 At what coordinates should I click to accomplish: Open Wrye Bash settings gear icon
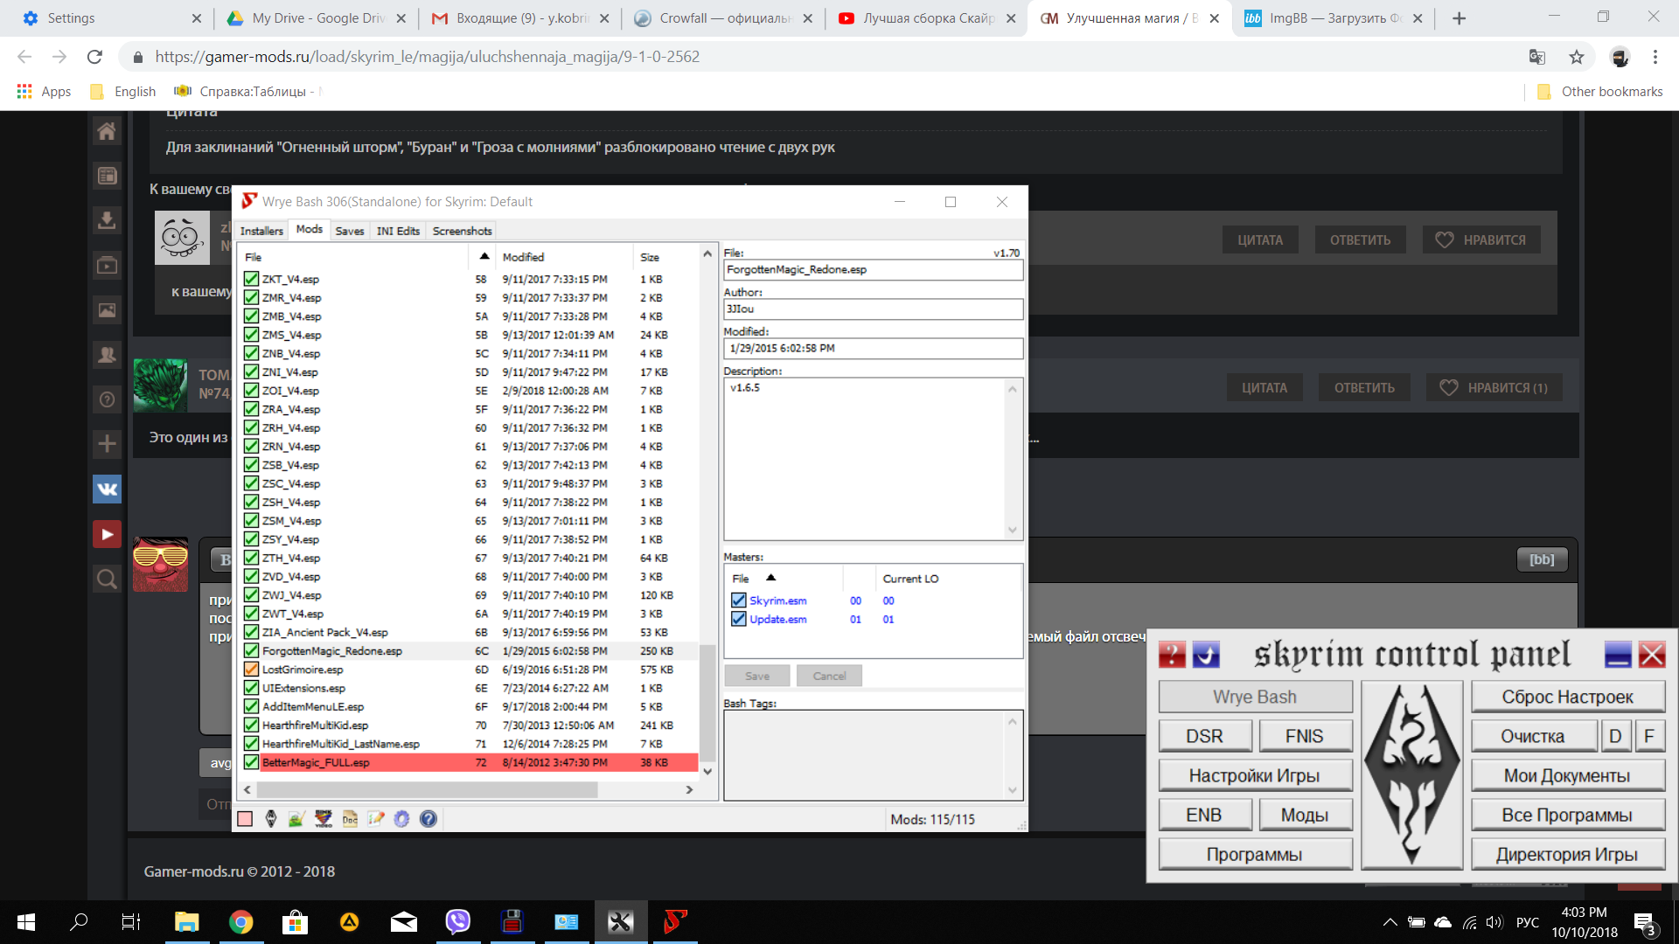pos(401,819)
